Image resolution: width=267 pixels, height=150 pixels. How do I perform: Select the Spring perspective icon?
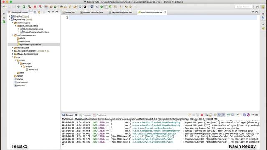click(x=263, y=7)
